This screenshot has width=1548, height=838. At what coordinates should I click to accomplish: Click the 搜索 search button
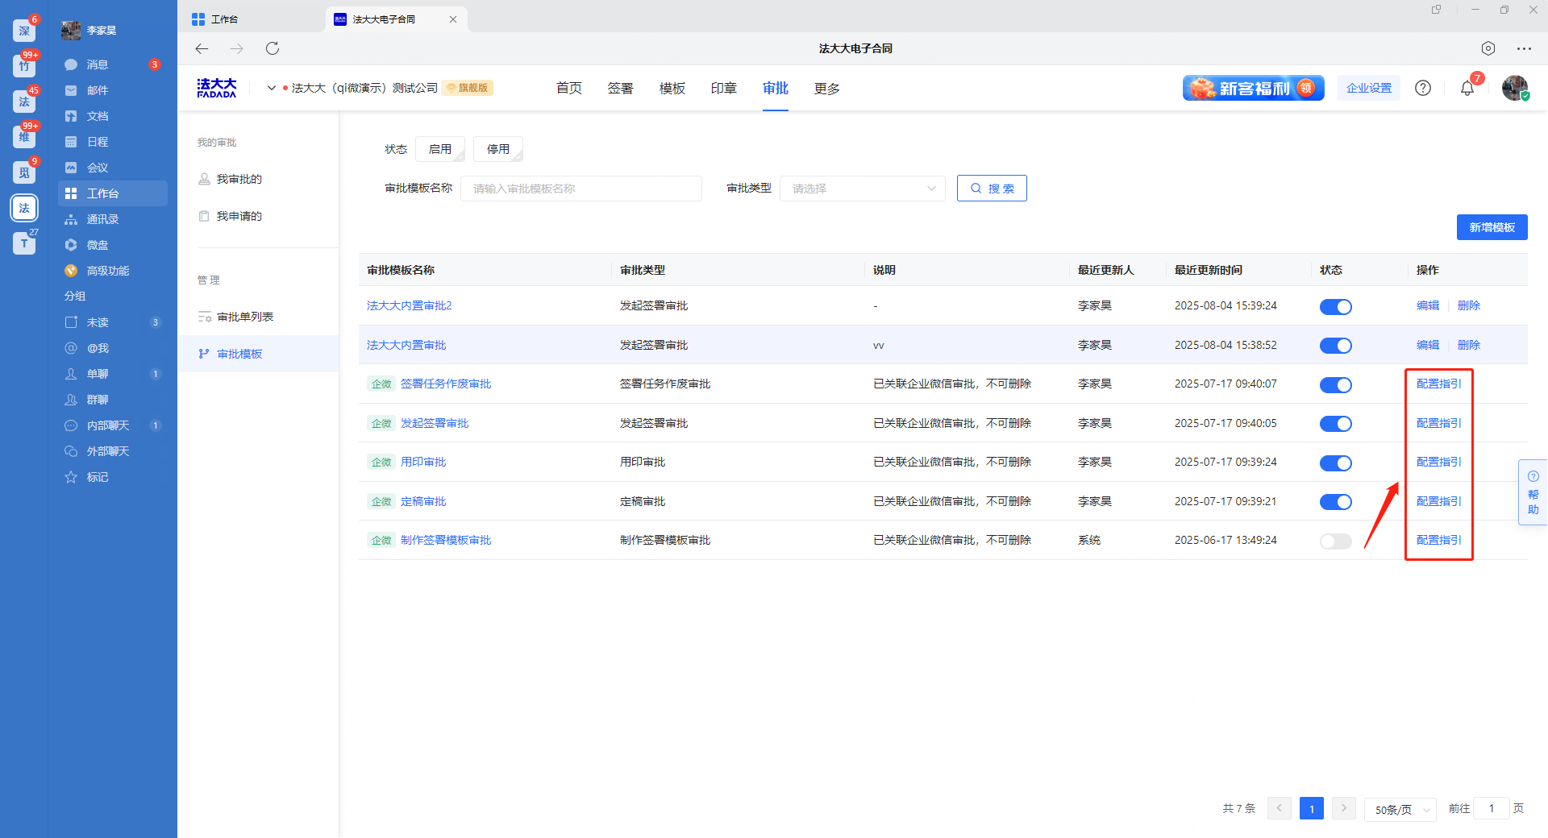992,189
